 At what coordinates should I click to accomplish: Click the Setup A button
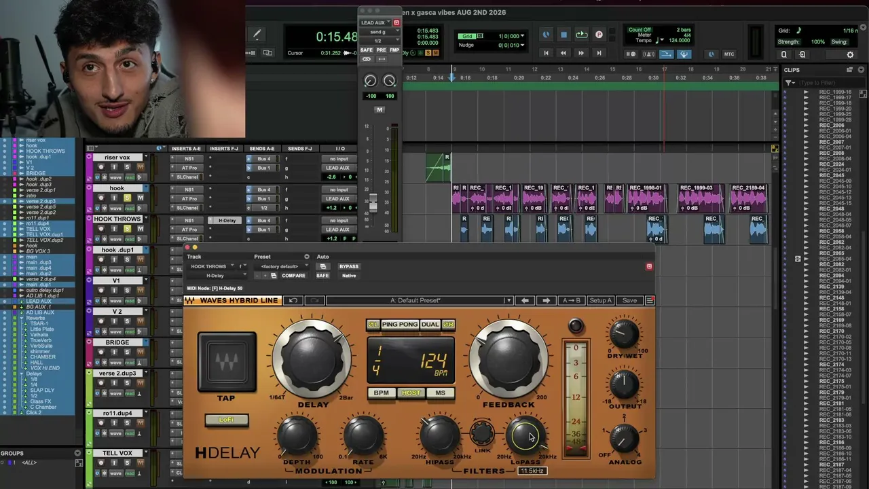[601, 300]
